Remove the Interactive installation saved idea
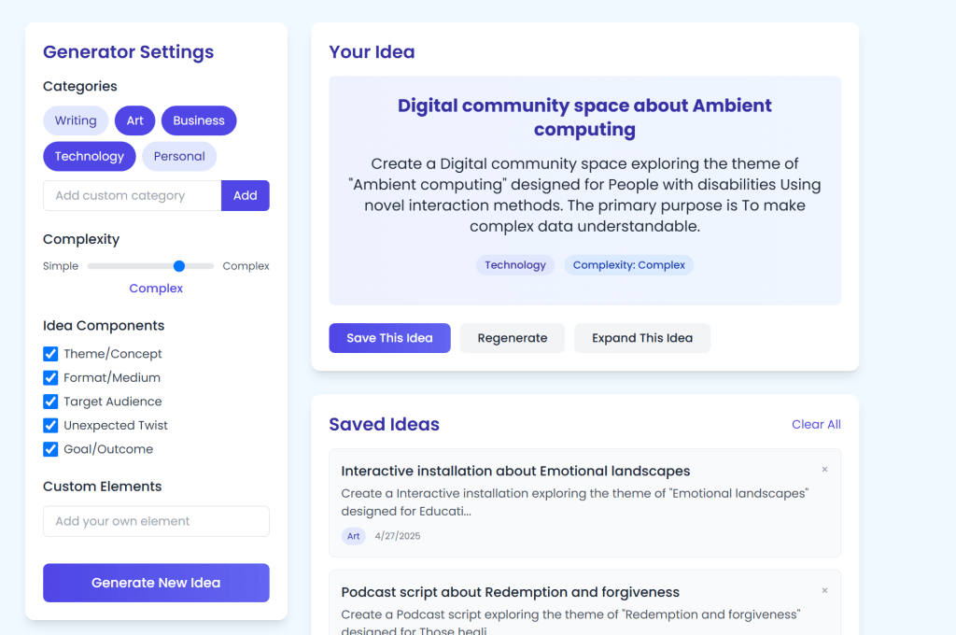 pos(824,470)
